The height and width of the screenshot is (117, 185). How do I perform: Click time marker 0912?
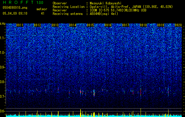(x=37, y=25)
